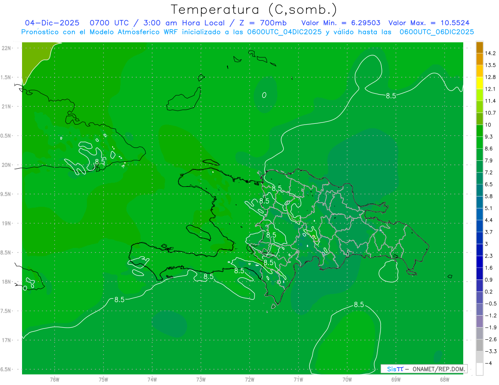
Task: Click the '0700 UTC' time label
Action: [x=111, y=23]
